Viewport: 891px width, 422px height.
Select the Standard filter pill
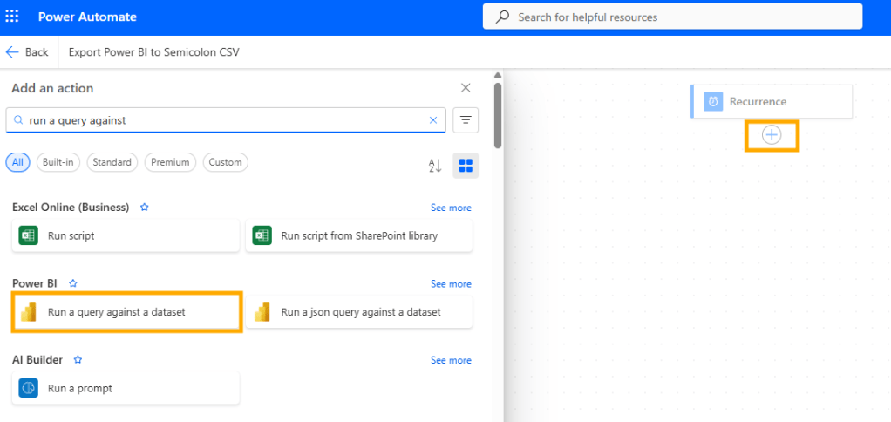click(x=112, y=162)
